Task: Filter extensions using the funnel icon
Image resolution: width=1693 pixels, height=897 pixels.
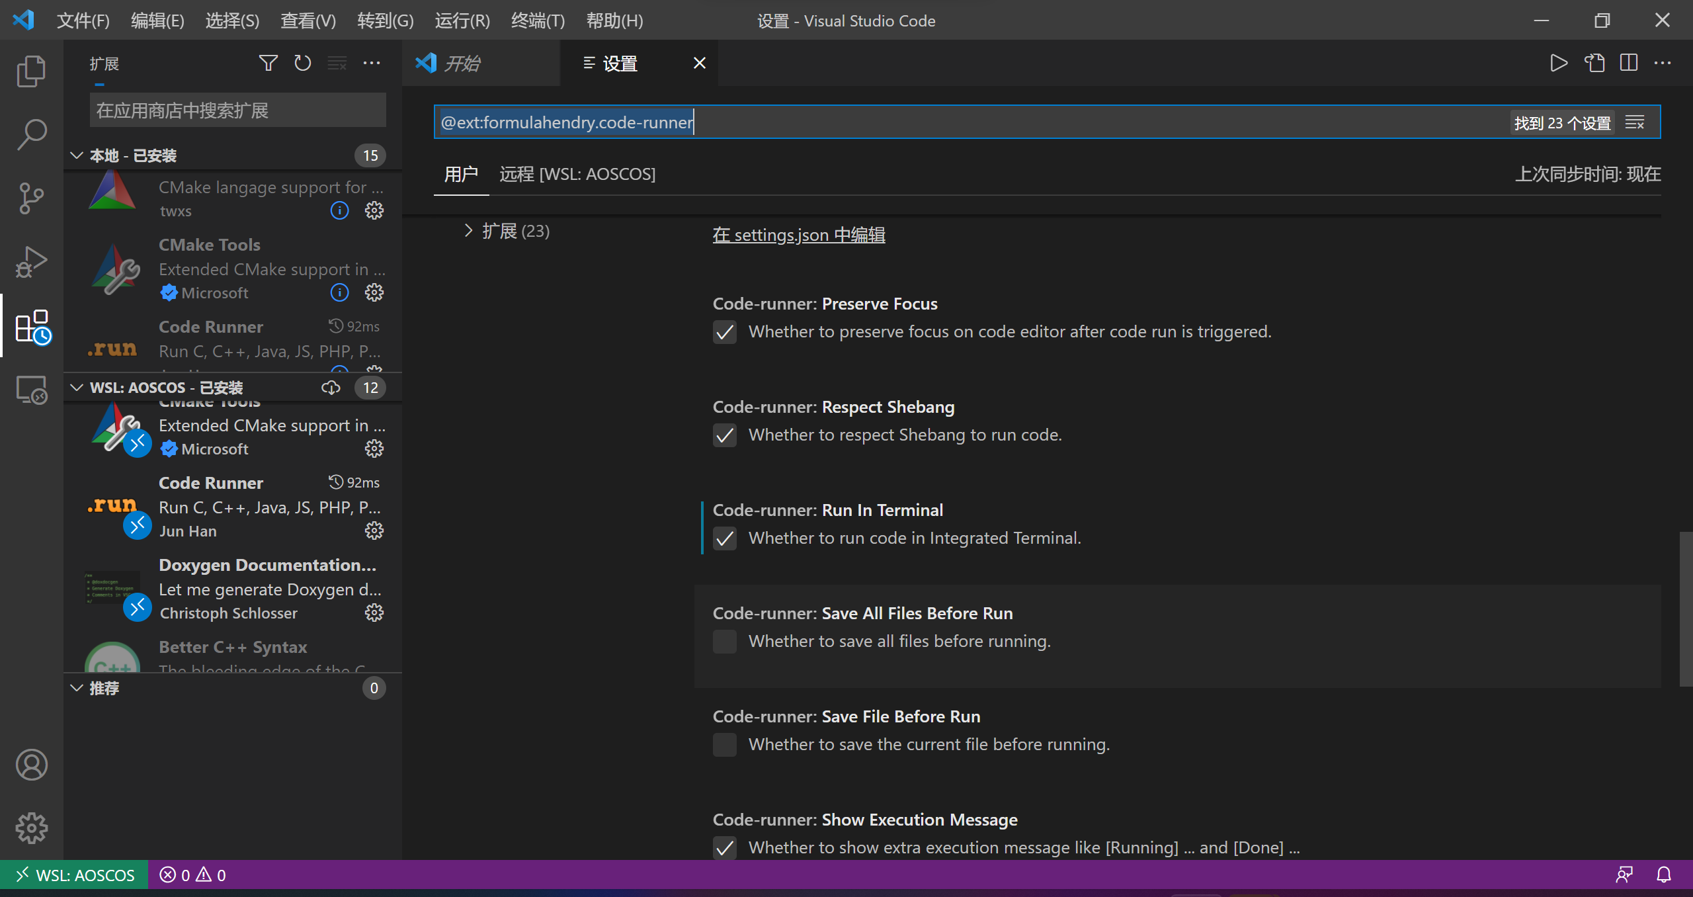Action: click(x=268, y=63)
